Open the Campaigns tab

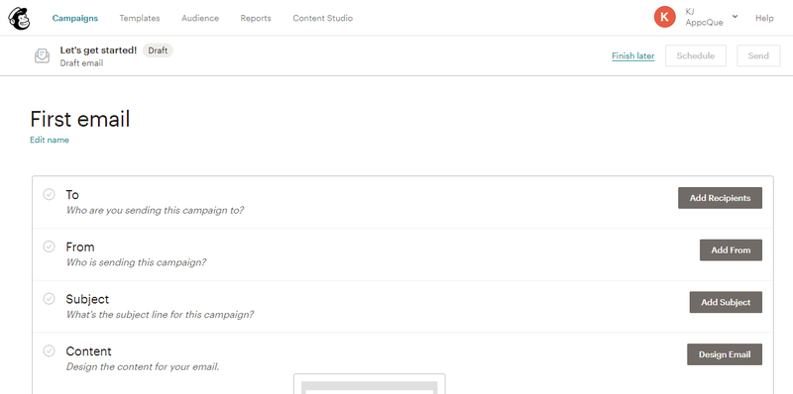[75, 18]
